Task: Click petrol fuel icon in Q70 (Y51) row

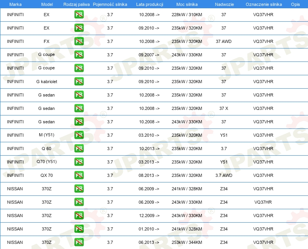Action: [x=79, y=162]
